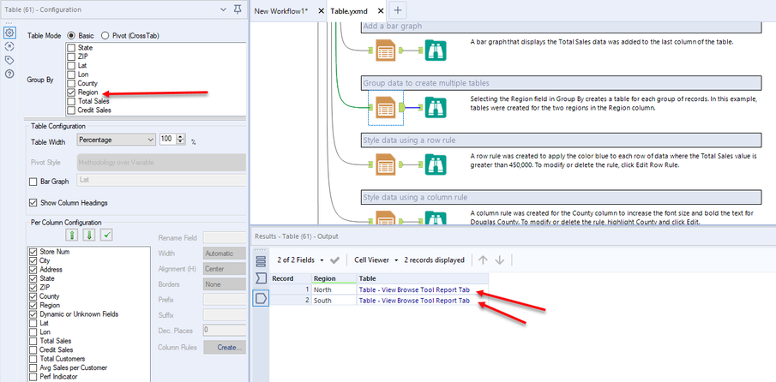
Task: Pin the Configuration window
Action: click(x=238, y=9)
